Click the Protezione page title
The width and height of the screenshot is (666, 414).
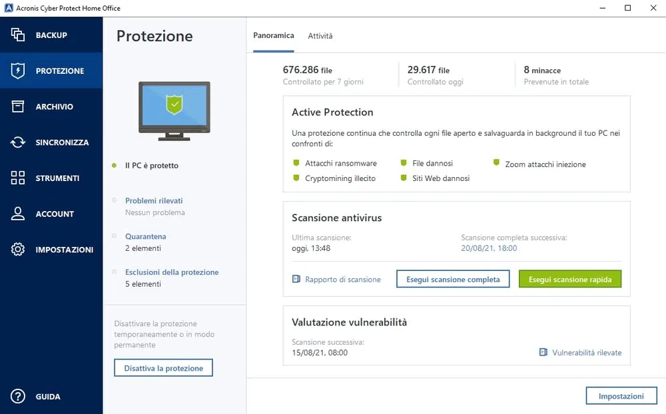tap(155, 36)
